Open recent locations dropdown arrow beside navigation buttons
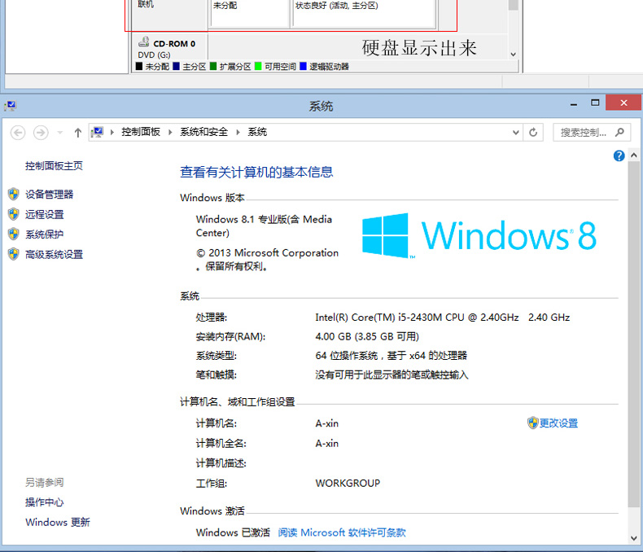 (x=60, y=133)
